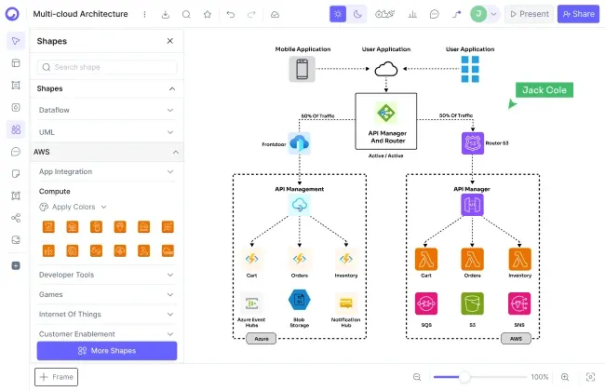Select the S3 green bucket icon
Image resolution: width=605 pixels, height=391 pixels.
click(472, 303)
